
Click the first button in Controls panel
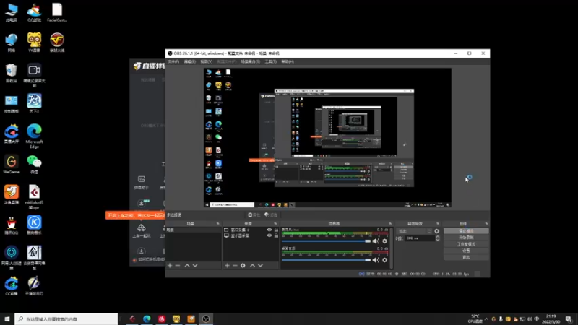pos(466,231)
